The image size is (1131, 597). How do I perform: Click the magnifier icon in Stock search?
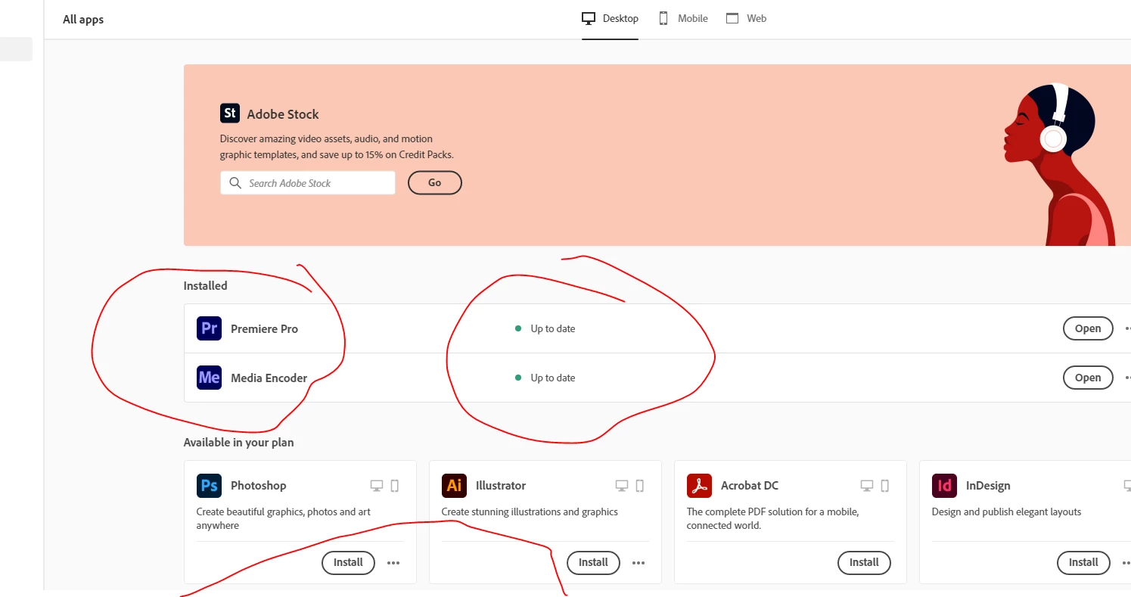[x=235, y=183]
